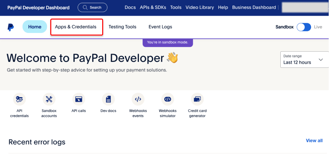Go to the Business Dashboard link
The width and height of the screenshot is (330, 157).
[x=254, y=7]
